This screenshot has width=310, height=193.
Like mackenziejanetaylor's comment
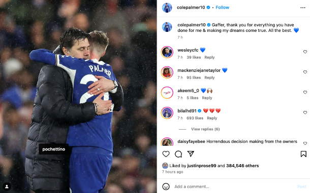[305, 72]
